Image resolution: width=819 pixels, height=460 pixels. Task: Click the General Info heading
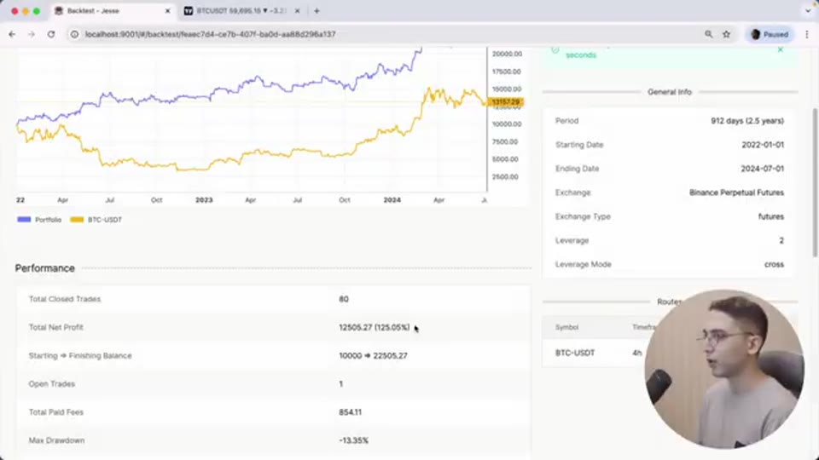670,92
